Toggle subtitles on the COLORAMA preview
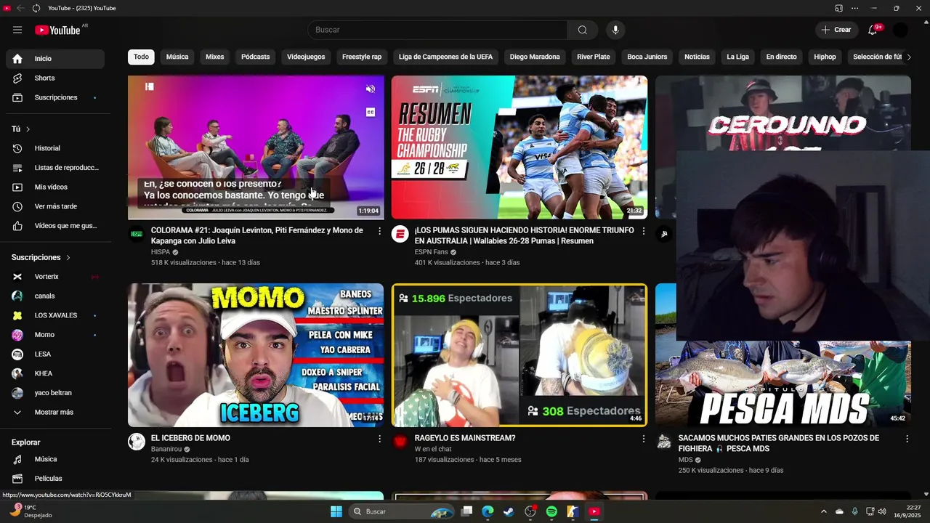The image size is (930, 523). 371,112
